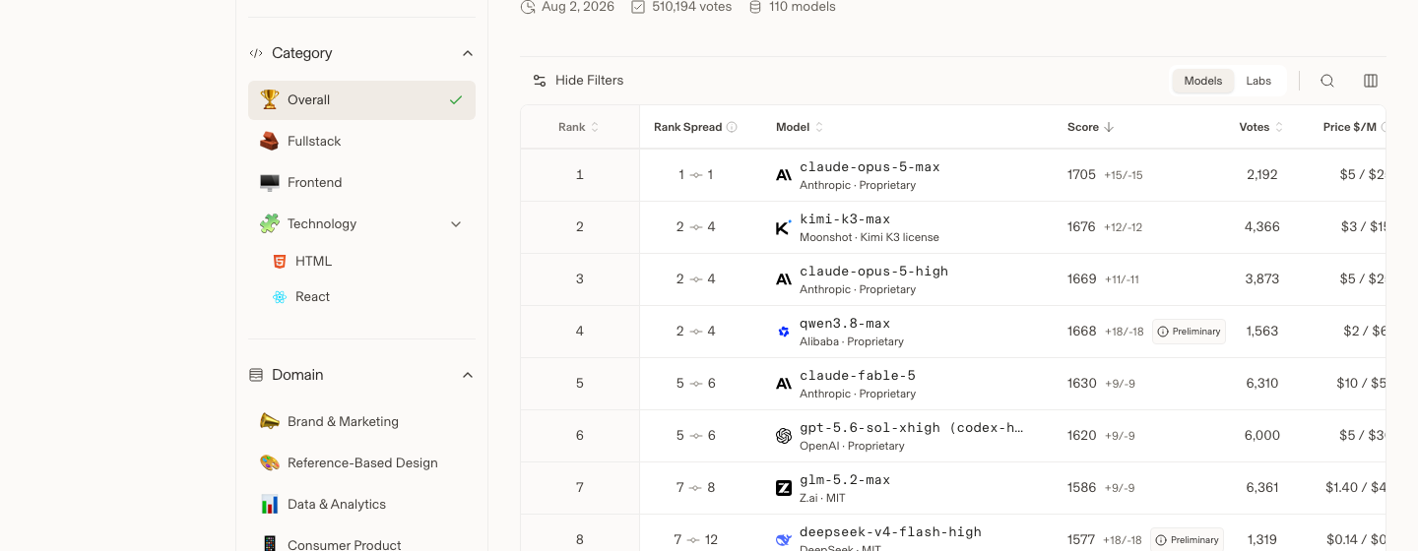Click the Brand & Marketing megaphone icon
The width and height of the screenshot is (1418, 551).
269,421
